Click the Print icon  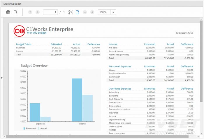click(8, 12)
